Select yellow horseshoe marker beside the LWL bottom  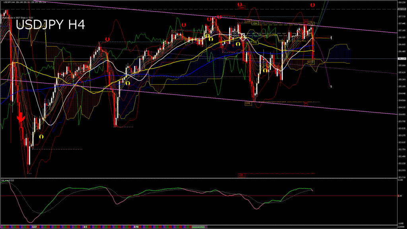[x=265, y=70]
